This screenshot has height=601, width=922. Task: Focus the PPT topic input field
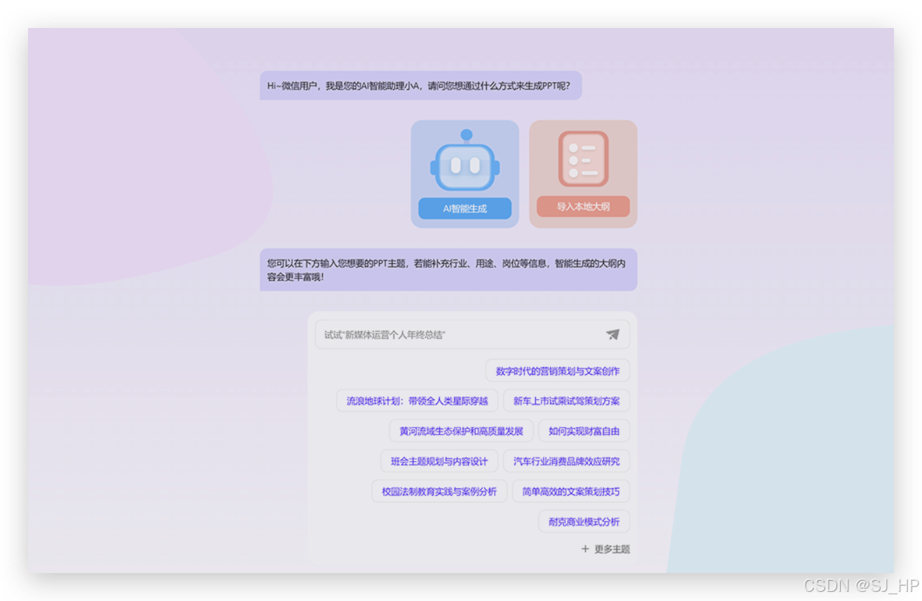[x=472, y=335]
